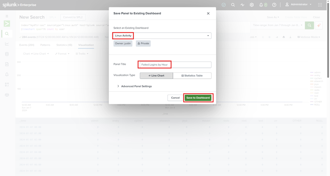Image resolution: width=330 pixels, height=176 pixels.
Task: Open the Verbose Mode dropdown
Action: click(x=309, y=37)
